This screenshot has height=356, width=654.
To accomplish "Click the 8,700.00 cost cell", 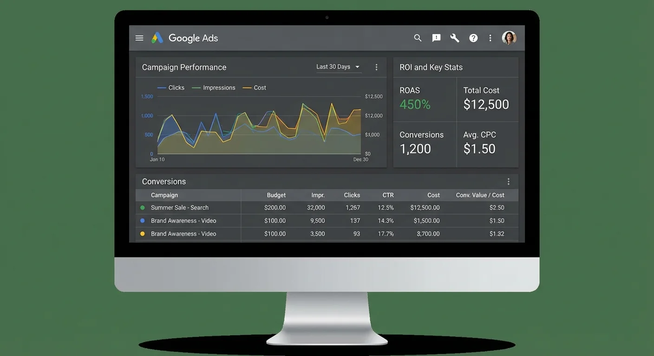I will 428,234.
